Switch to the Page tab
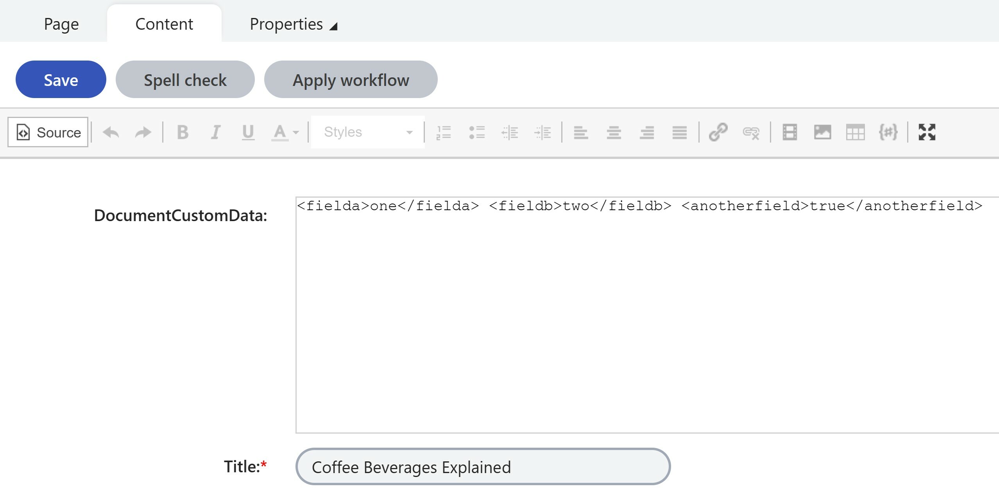This screenshot has width=999, height=493. click(61, 24)
